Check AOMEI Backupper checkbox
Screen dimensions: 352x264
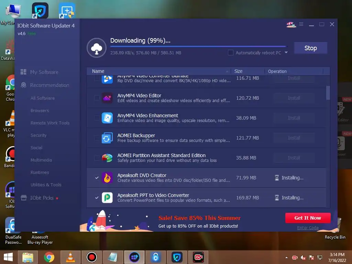97,138
